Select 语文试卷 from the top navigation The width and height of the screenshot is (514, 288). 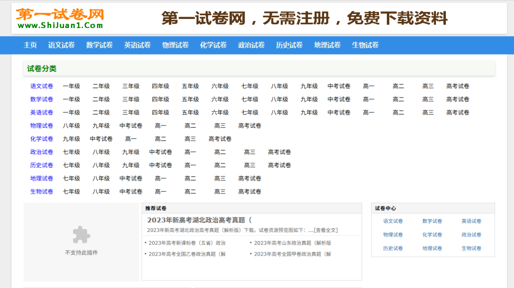coord(60,45)
